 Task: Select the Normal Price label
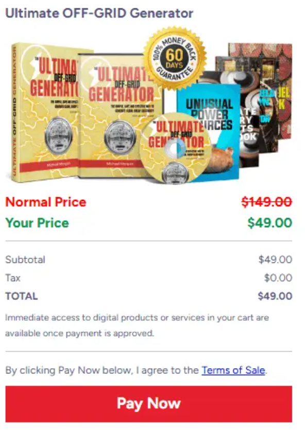(x=46, y=202)
